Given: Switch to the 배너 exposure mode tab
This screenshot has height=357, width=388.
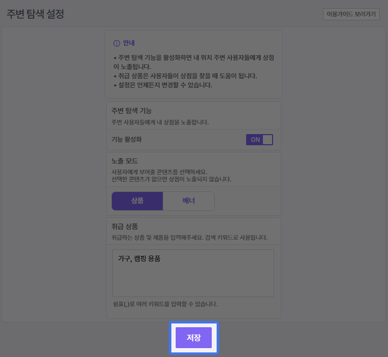Looking at the screenshot, I should [x=189, y=201].
